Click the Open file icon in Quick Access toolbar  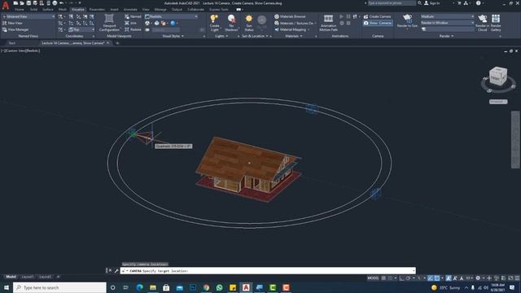[22, 3]
